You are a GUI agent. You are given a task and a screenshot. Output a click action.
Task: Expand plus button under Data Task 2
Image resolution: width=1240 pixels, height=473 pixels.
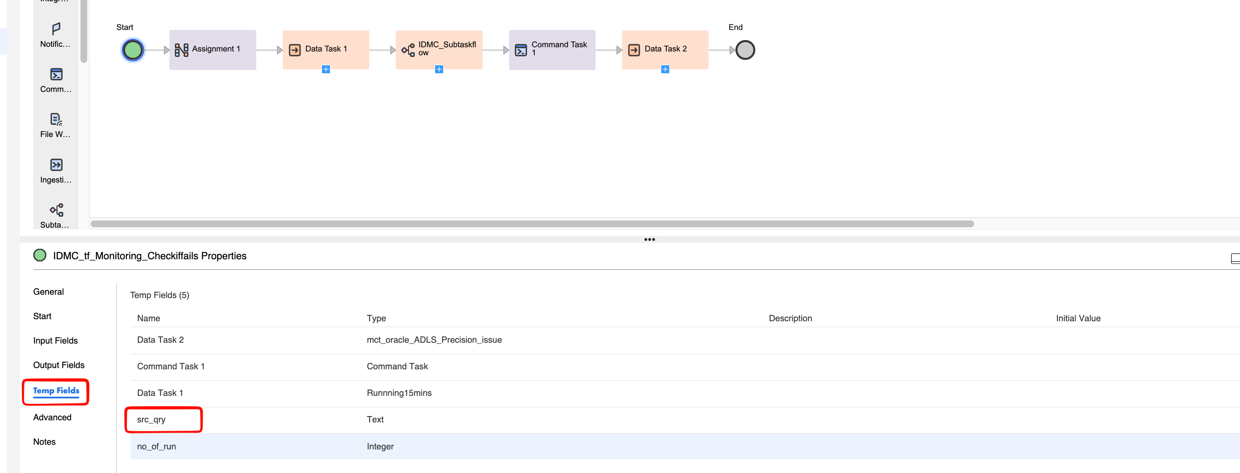tap(665, 70)
